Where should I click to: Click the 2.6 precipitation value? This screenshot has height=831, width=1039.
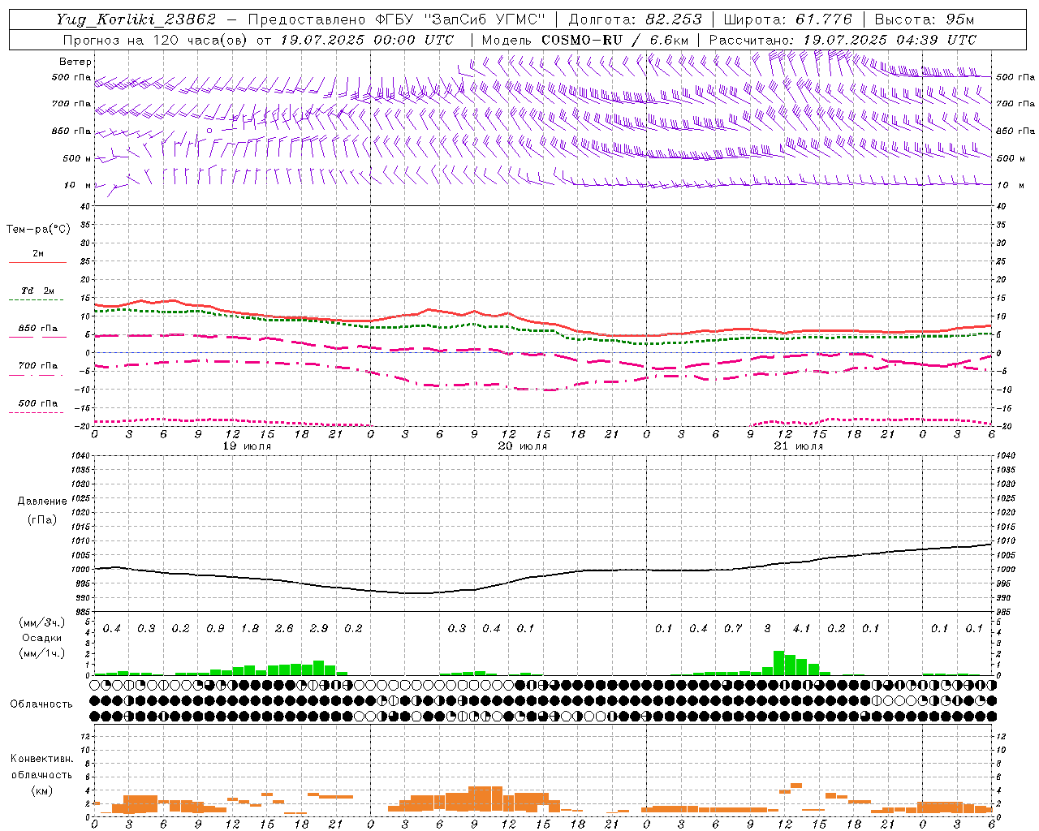pyautogui.click(x=284, y=629)
